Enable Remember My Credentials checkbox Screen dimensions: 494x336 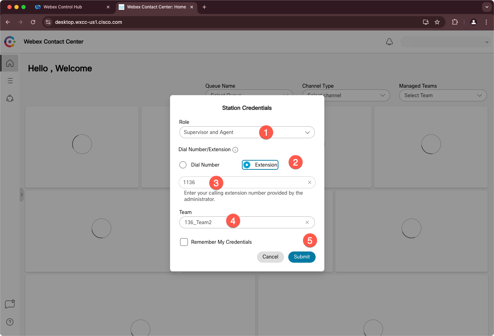(x=184, y=242)
